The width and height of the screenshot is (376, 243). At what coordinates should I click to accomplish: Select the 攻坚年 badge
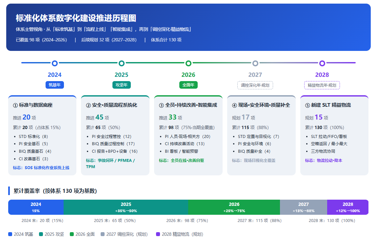(x=122, y=85)
